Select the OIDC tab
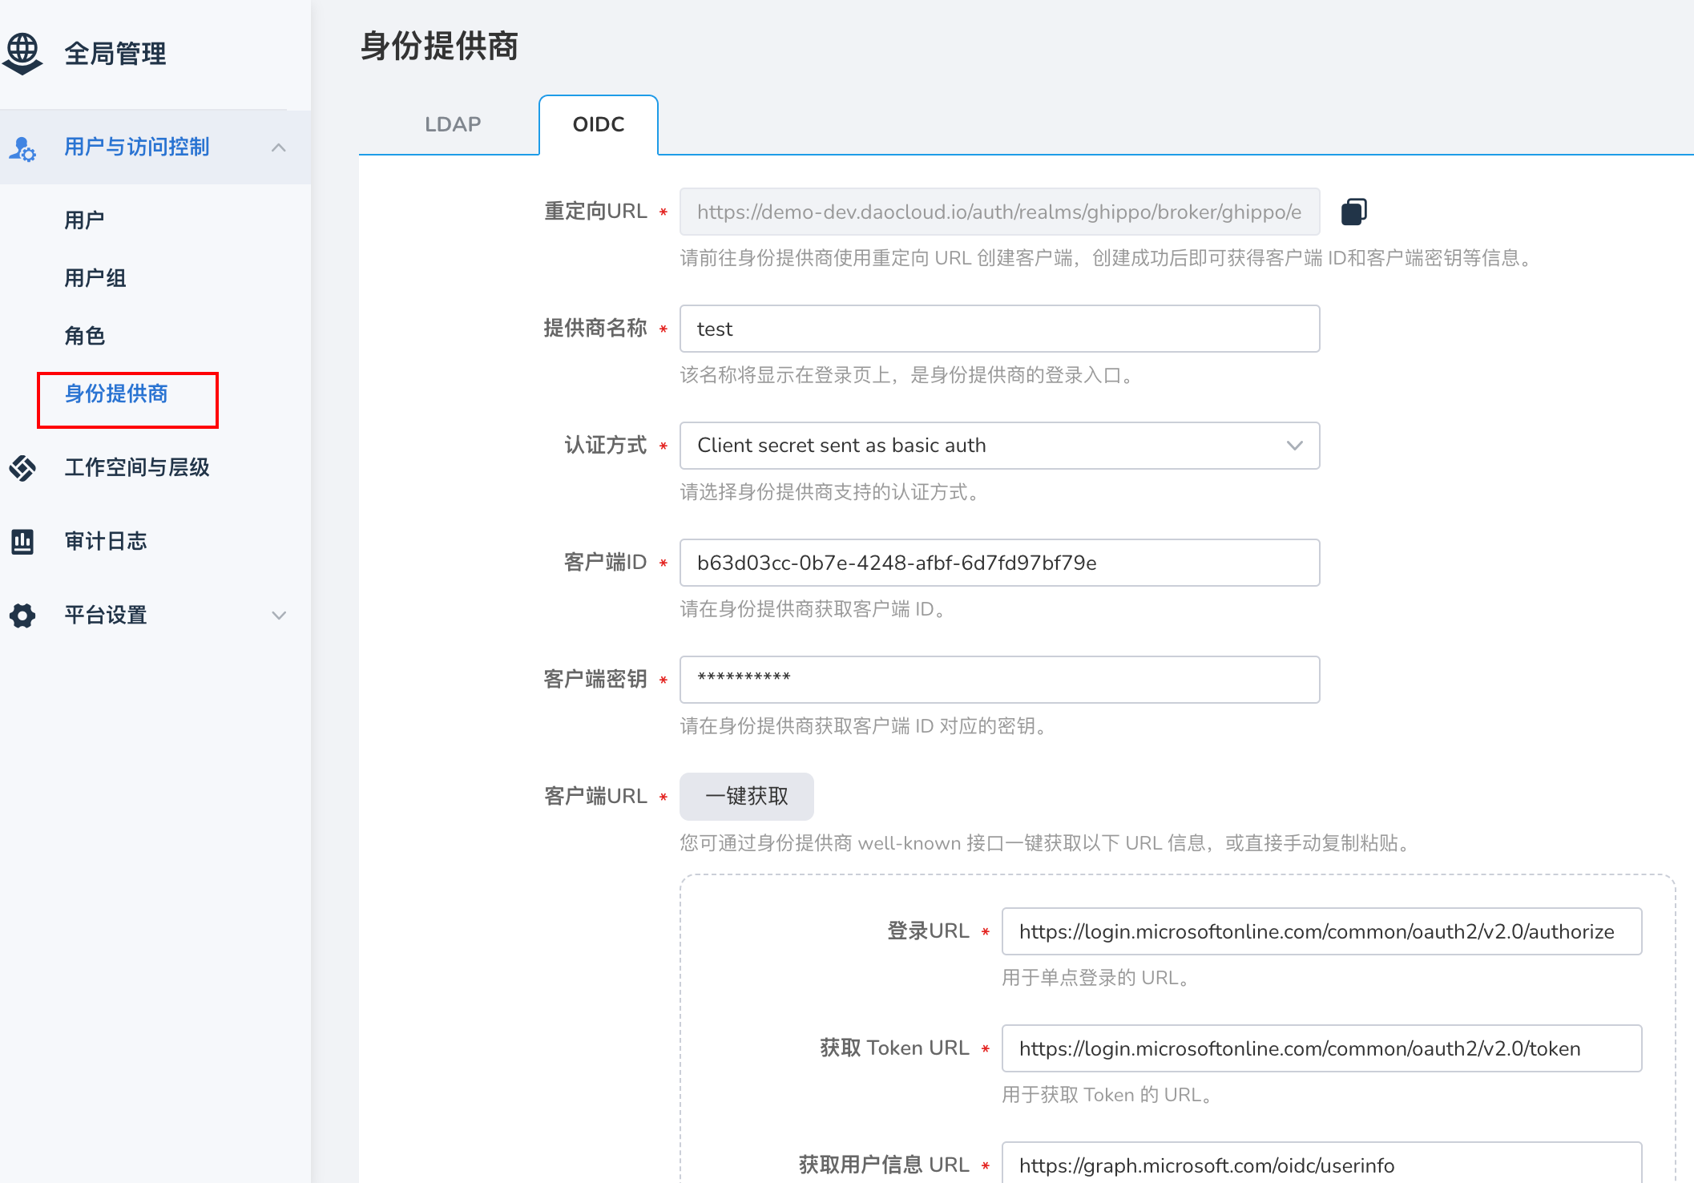Viewport: 1694px width, 1183px height. (599, 125)
